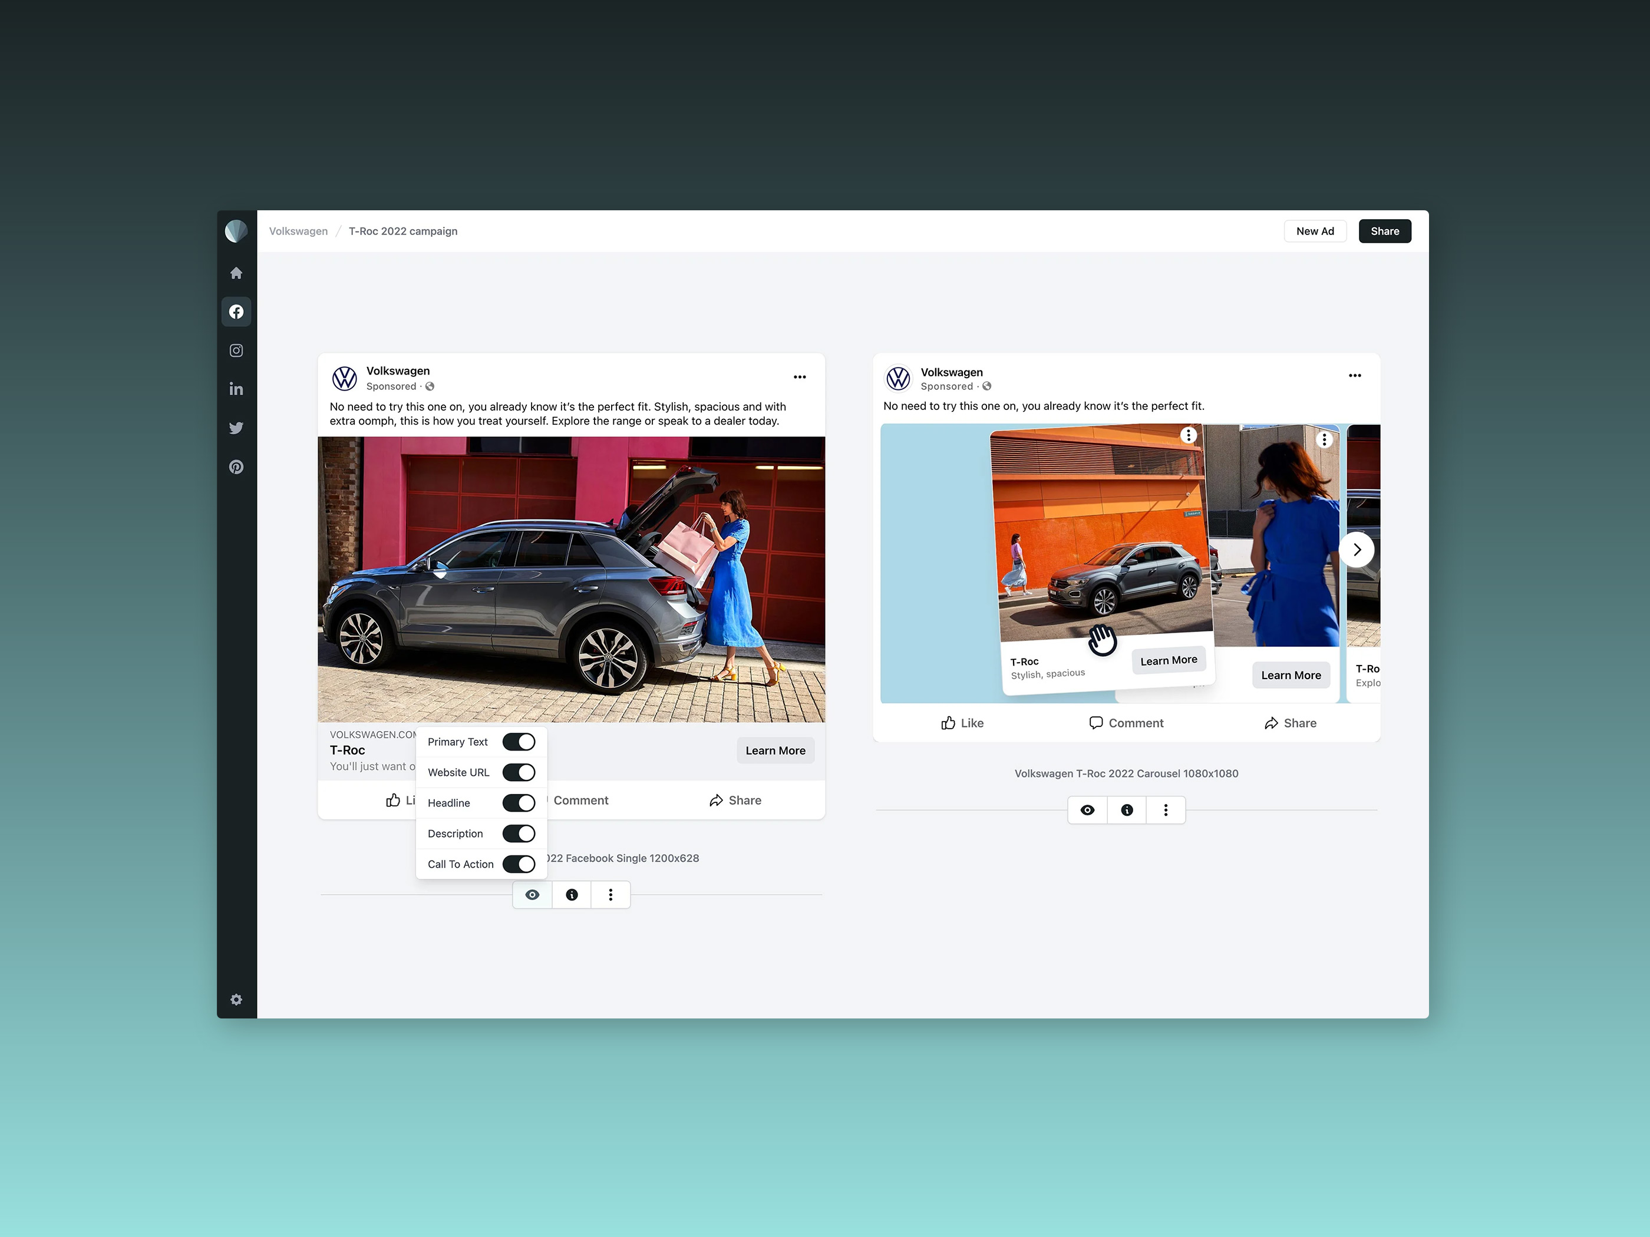Click info icon below Facebook single ad

click(x=572, y=895)
